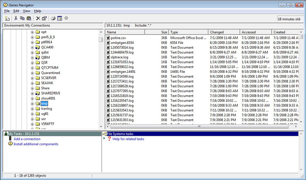The image size is (306, 180).
Task: Select the shou4001 folder in tree
Action: click(48, 99)
